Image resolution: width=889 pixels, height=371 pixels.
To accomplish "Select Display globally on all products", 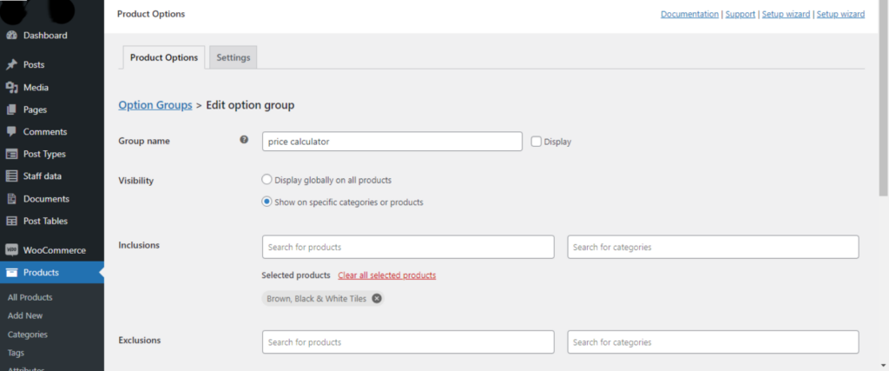I will [267, 180].
